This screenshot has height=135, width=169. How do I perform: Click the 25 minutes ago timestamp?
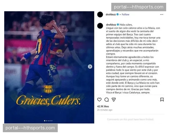(105, 110)
